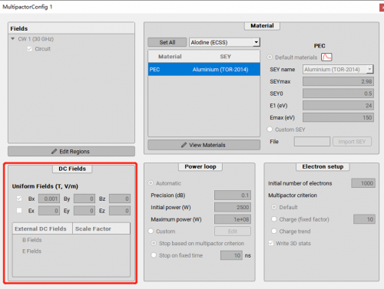Click the Ey value field
The image size is (384, 289).
[84, 211]
